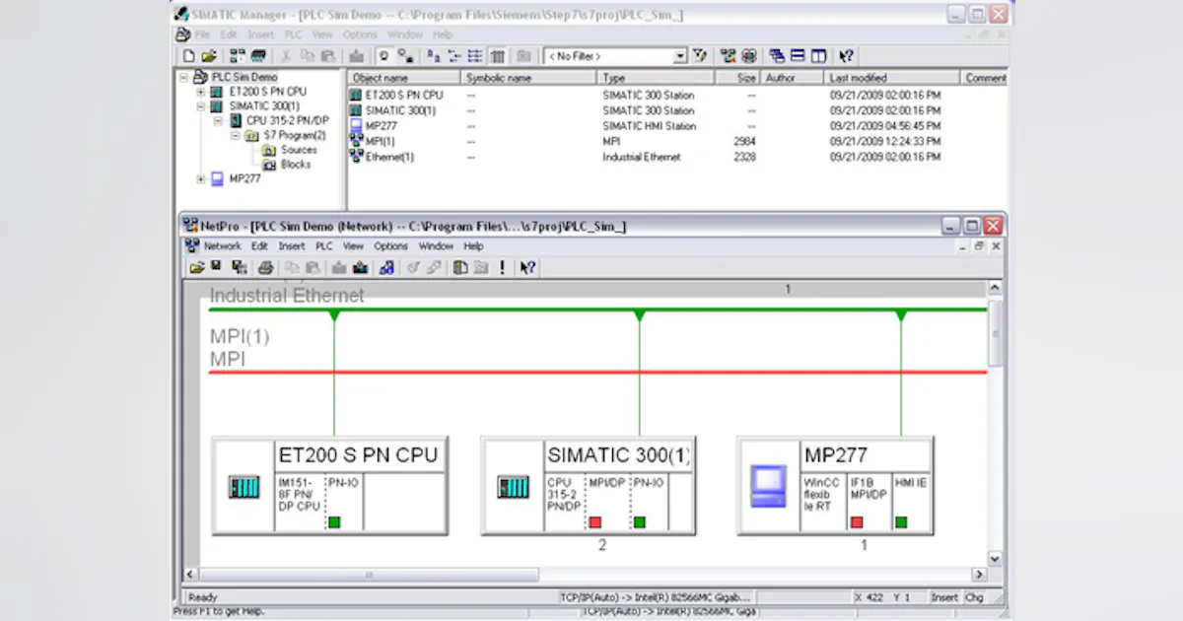Switch to Details view in SIMATIC Manager
Screen dimensions: 1183x621
(x=497, y=56)
